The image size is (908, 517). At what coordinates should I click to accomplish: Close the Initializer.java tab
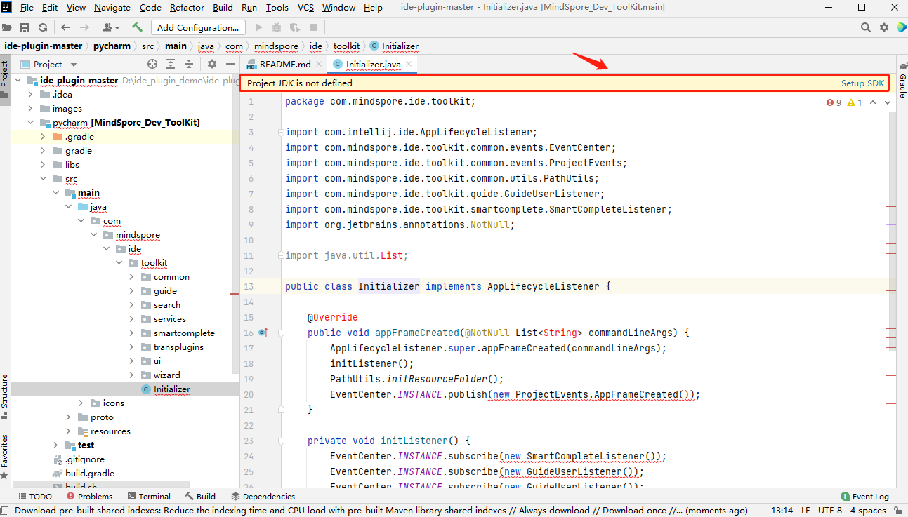coord(409,64)
